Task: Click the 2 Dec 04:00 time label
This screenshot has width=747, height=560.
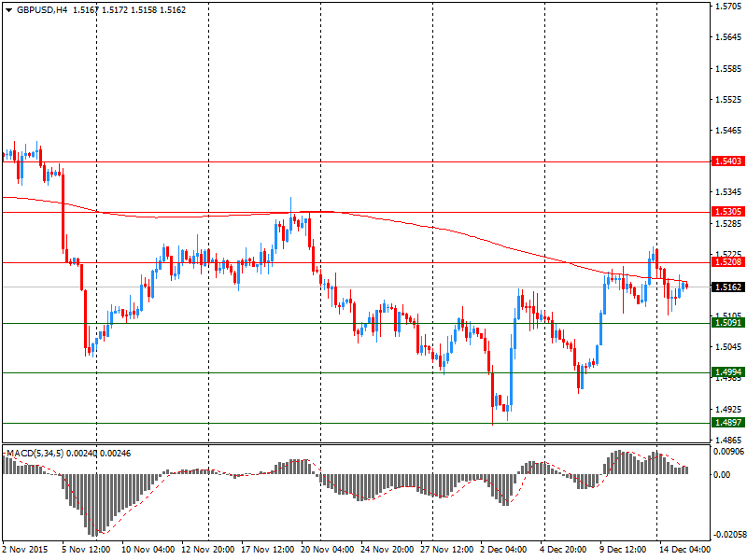Action: pos(503,550)
